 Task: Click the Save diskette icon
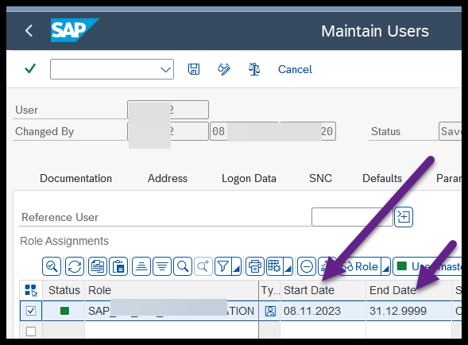[x=194, y=69]
